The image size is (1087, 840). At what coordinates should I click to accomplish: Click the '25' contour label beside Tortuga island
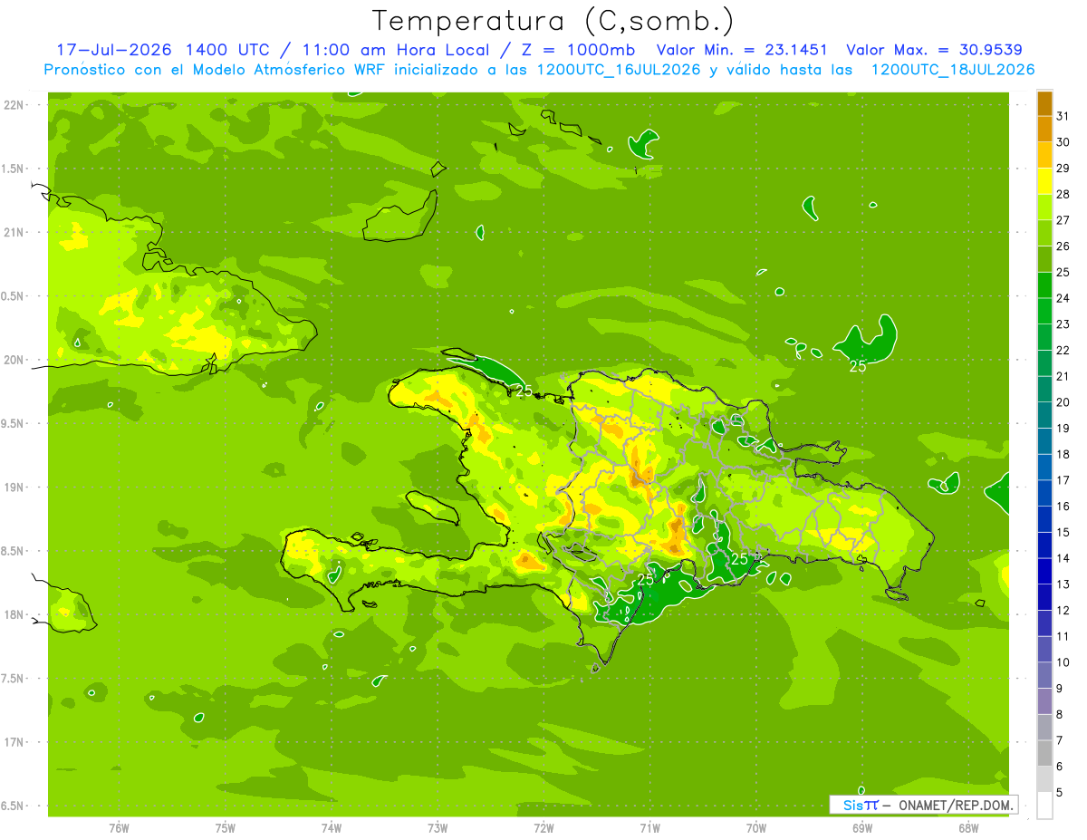[x=524, y=391]
